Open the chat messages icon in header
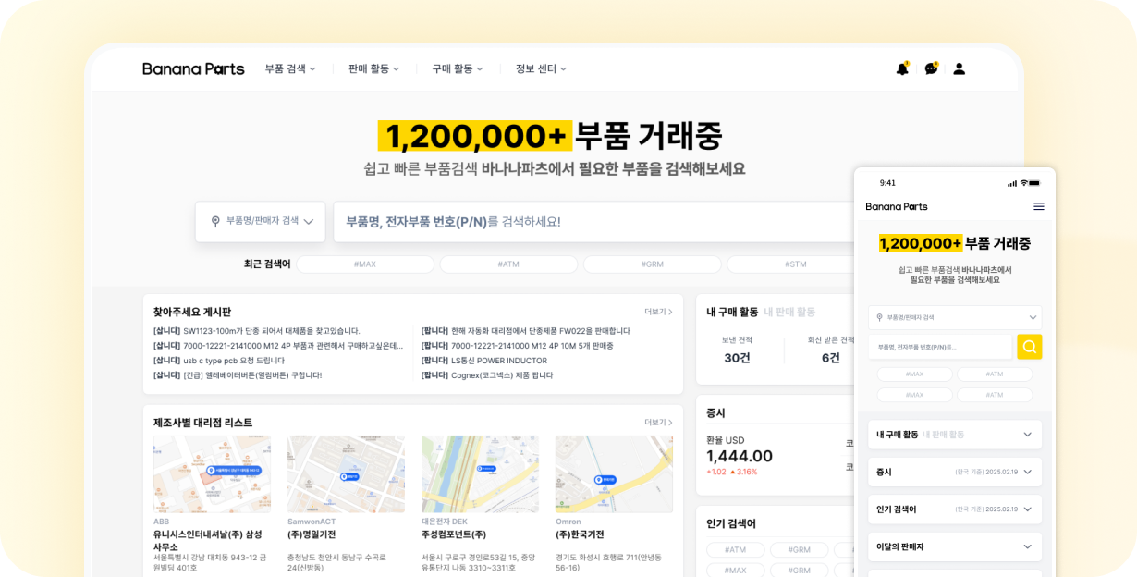This screenshot has height=577, width=1137. 931,68
